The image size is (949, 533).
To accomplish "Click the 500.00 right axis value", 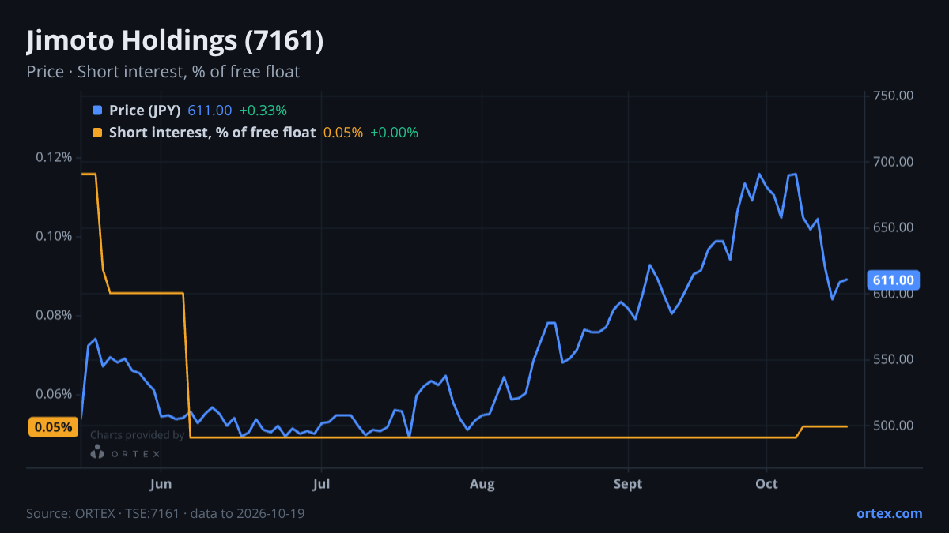I will pyautogui.click(x=894, y=426).
